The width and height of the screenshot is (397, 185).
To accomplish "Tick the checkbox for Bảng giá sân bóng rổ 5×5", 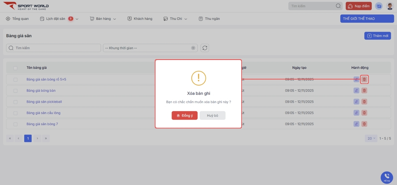I will click(15, 80).
